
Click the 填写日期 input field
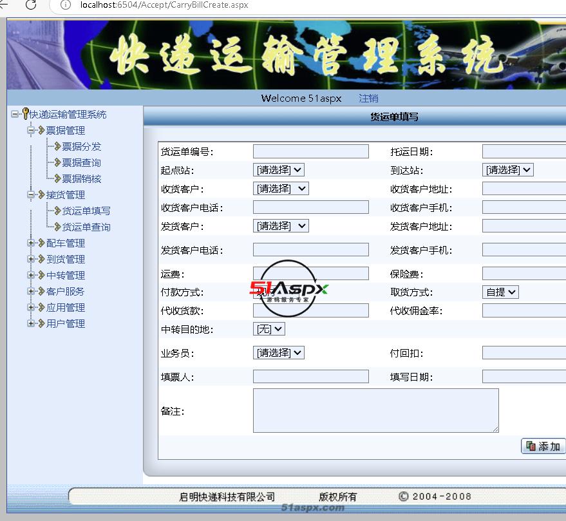pos(524,377)
